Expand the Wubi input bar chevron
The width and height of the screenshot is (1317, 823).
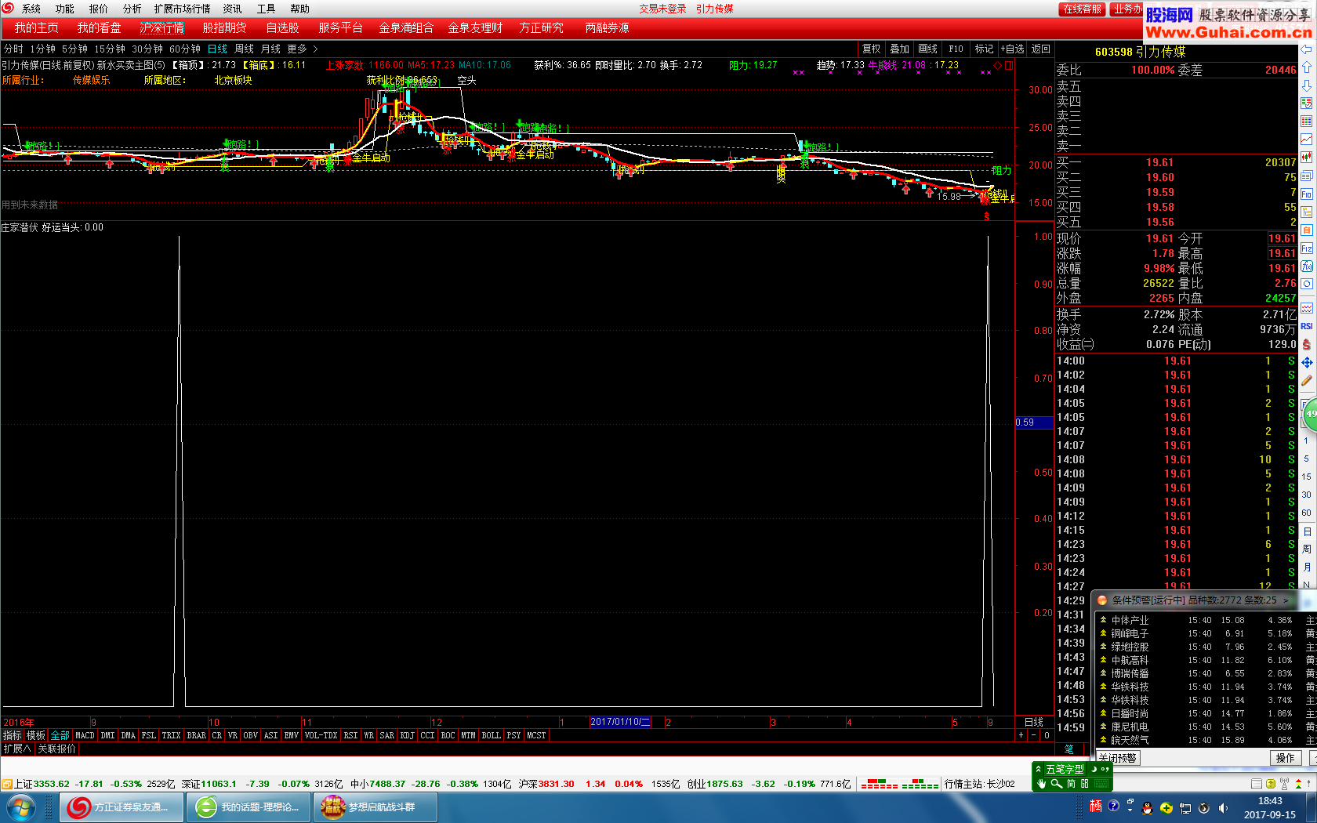click(x=1038, y=769)
